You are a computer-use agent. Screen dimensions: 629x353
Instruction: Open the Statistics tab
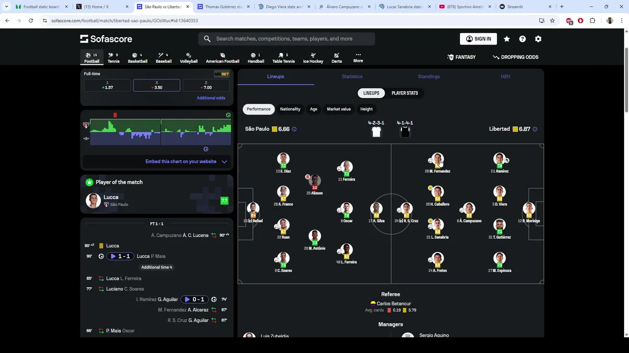tap(352, 76)
